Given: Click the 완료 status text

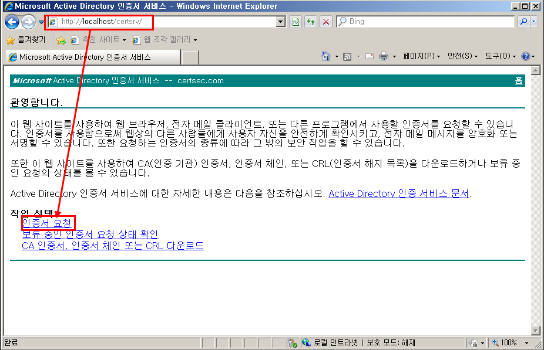Looking at the screenshot, I should 11,343.
